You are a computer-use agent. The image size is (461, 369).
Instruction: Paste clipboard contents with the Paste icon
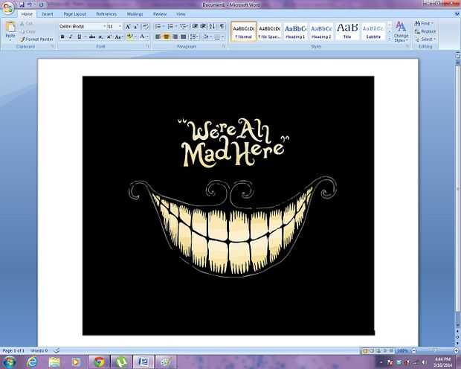pos(10,27)
